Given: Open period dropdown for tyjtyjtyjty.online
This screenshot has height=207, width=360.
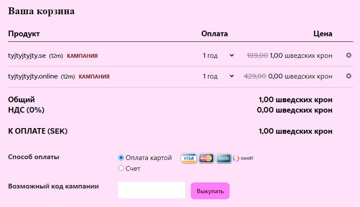Looking at the screenshot, I should pyautogui.click(x=218, y=76).
